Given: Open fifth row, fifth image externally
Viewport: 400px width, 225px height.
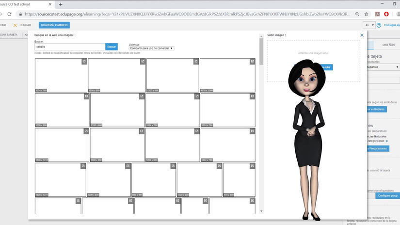Looking at the screenshot, I should pos(252,201).
